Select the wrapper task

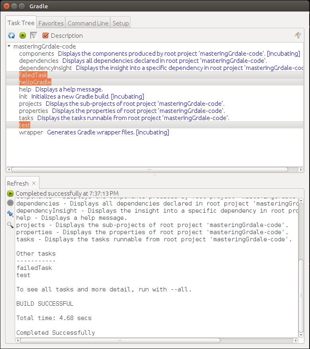click(31, 132)
